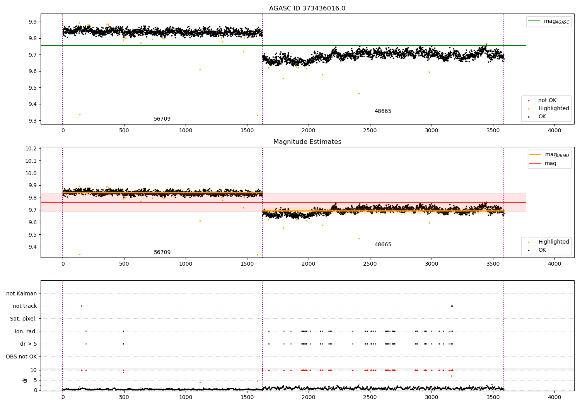This screenshot has height=406, width=580.
Task: Click the 2500 x-tick below the bottom plot
Action: point(370,397)
